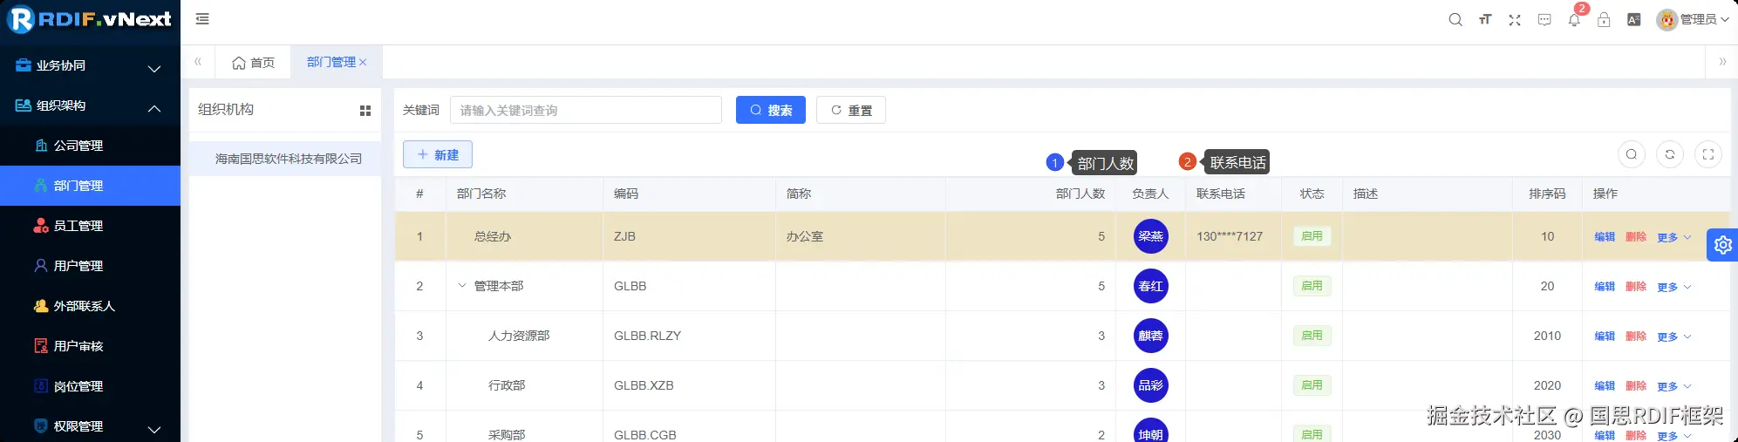The image size is (1738, 442).
Task: Click 删除 for 管理本部 row
Action: 1636,286
